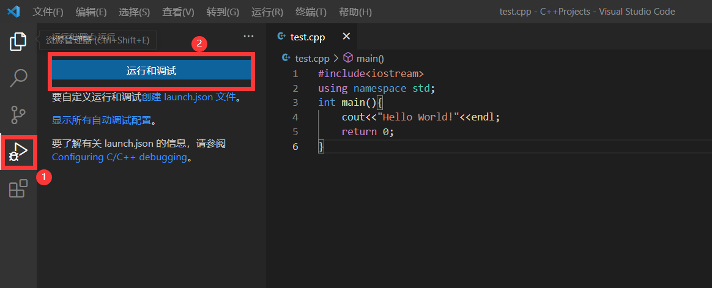Open the 查看(V) menu

[x=179, y=12]
